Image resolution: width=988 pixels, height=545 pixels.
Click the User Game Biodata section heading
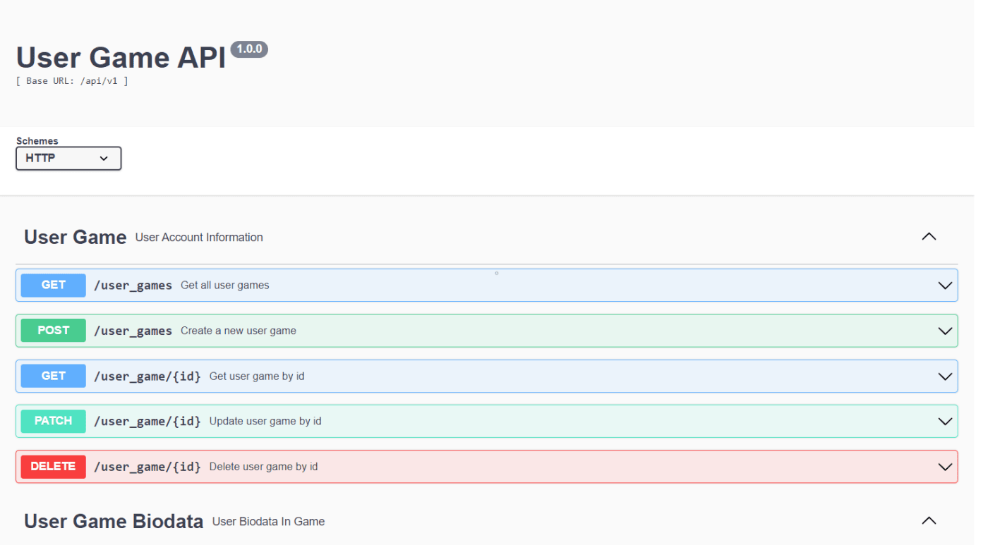tap(114, 521)
